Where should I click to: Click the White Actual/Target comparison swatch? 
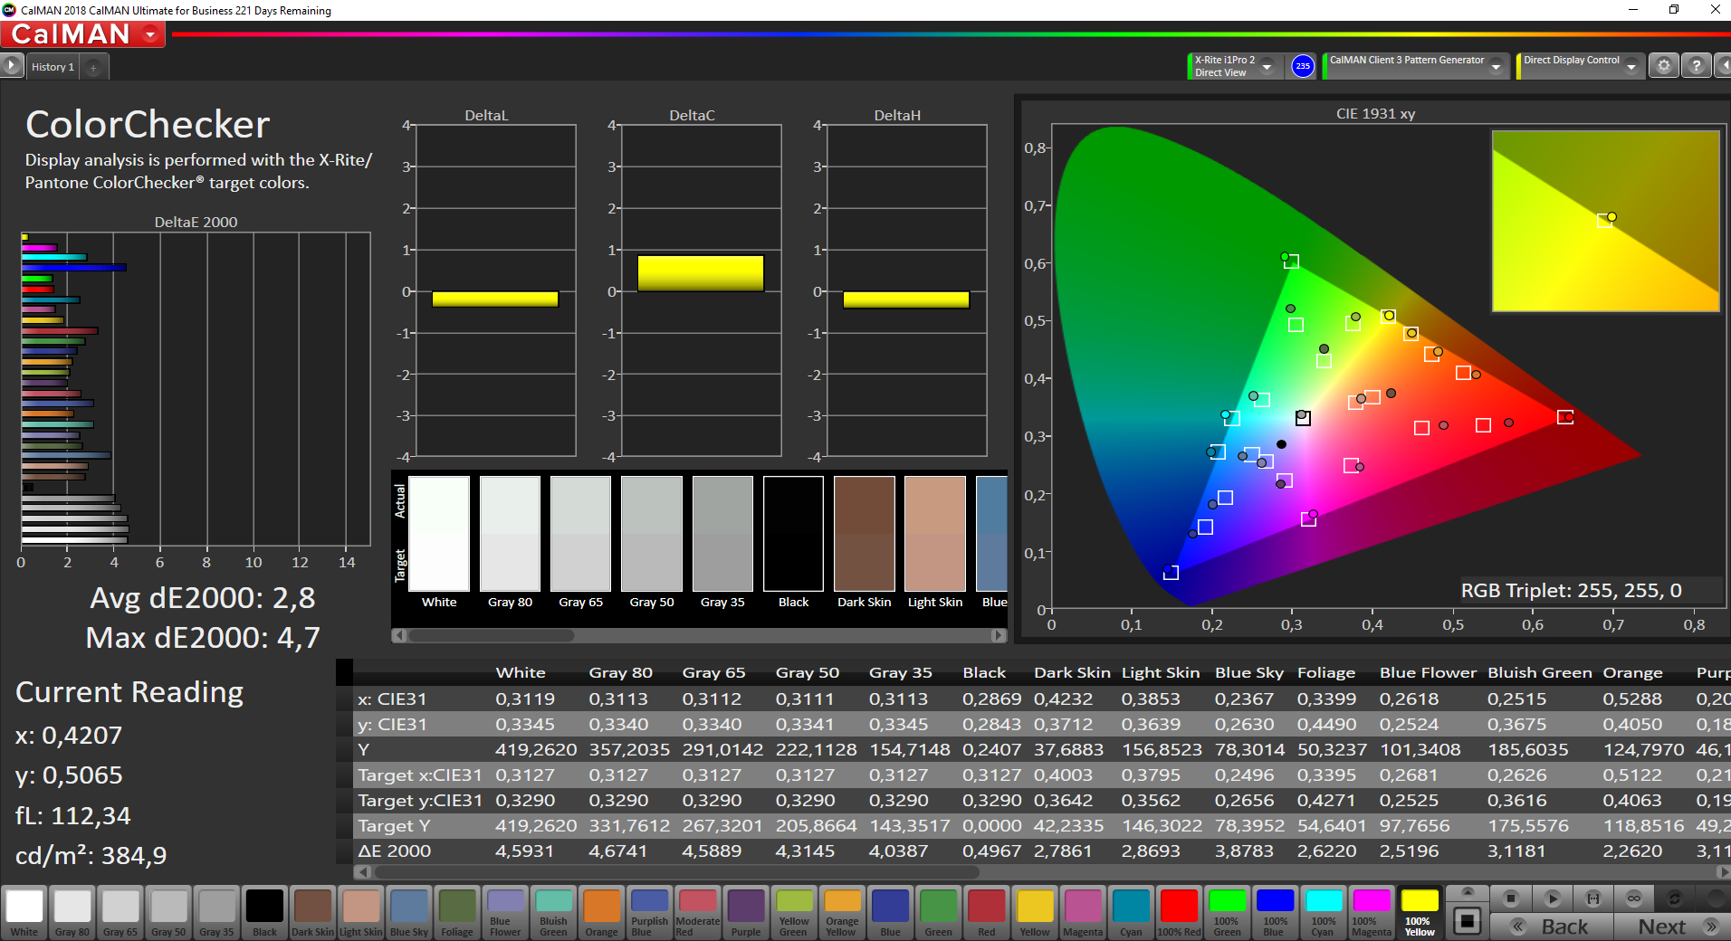439,534
